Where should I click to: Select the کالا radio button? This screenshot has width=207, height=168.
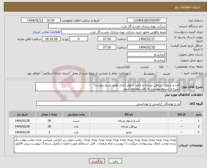point(167,66)
